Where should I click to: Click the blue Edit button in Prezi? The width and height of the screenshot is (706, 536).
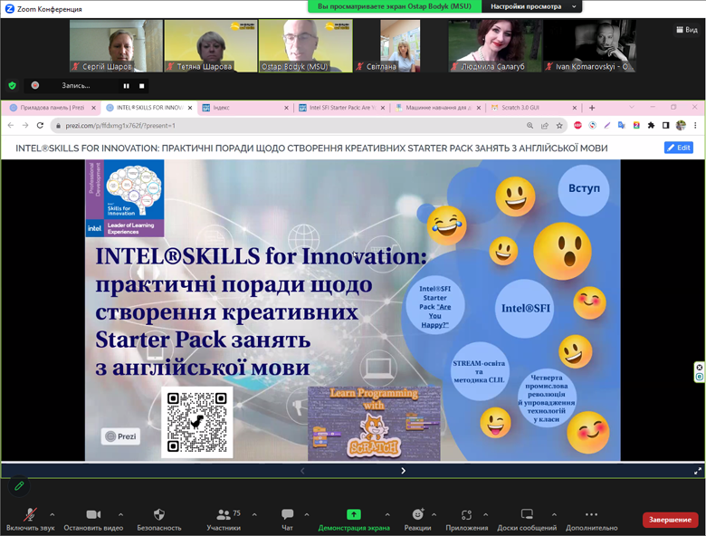coord(678,148)
